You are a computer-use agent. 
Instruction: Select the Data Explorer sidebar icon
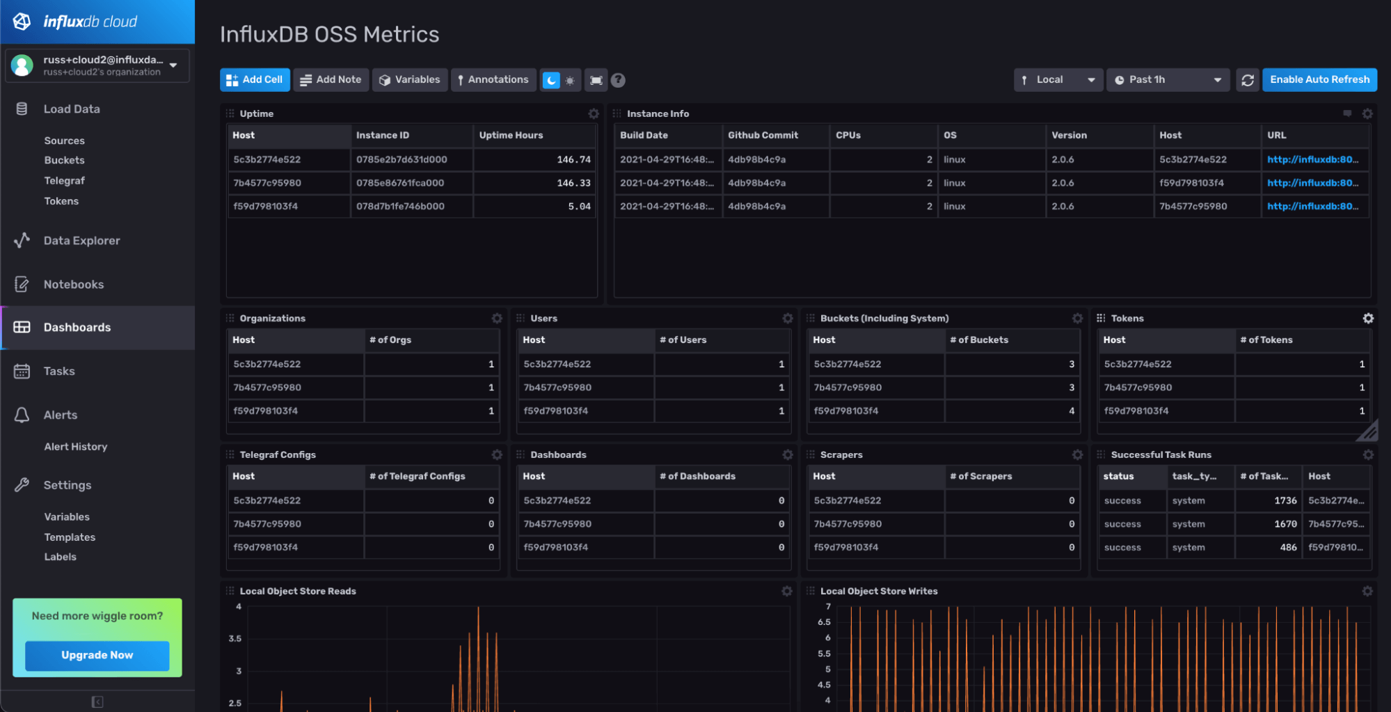[x=22, y=240]
